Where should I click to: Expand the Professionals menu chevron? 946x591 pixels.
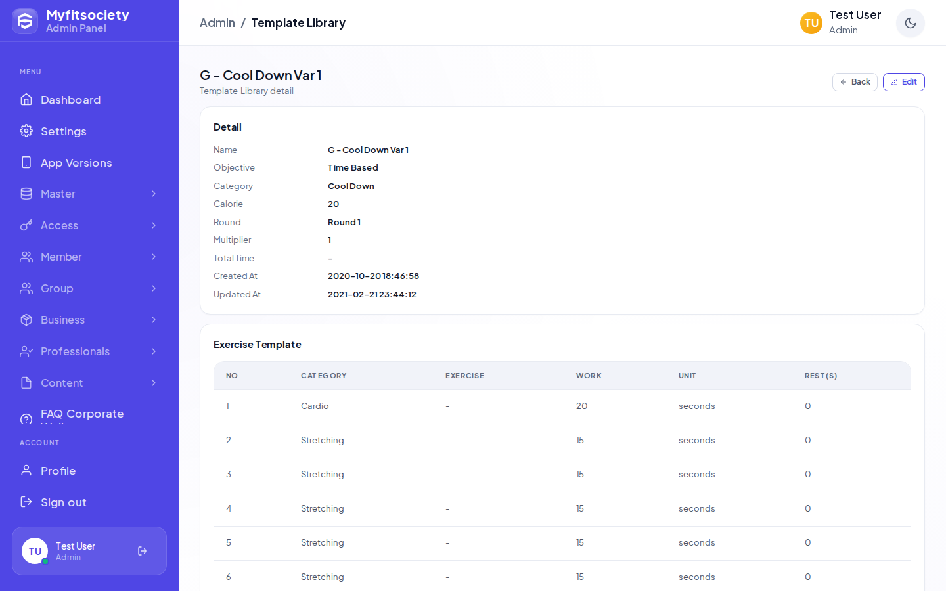(x=154, y=351)
